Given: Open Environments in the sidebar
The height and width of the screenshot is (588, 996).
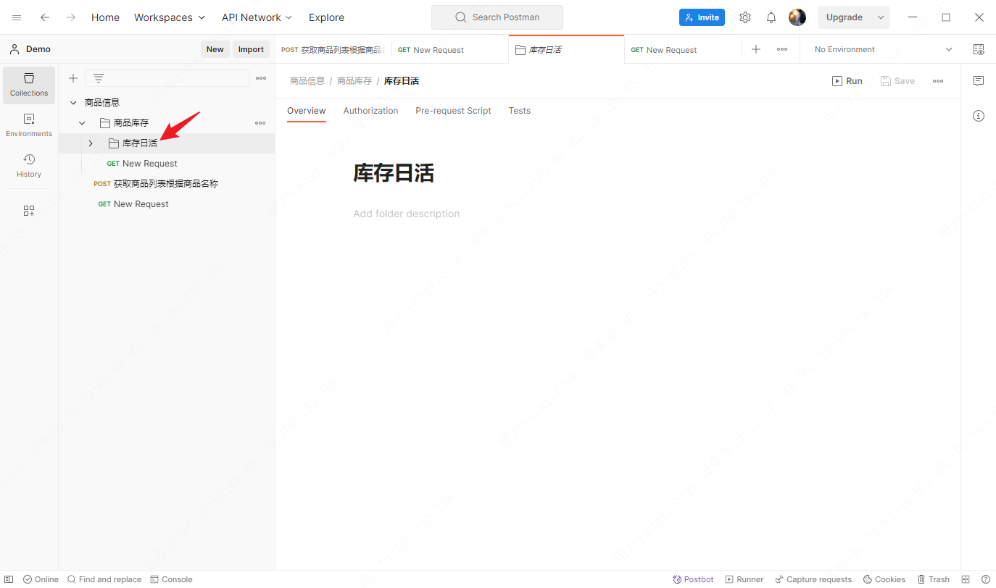Looking at the screenshot, I should pyautogui.click(x=29, y=125).
